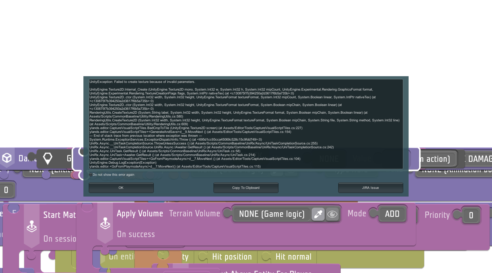
Task: Select the Hit position output slot
Action: (x=232, y=257)
